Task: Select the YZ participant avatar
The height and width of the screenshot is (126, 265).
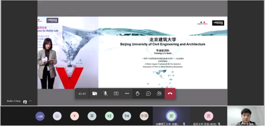Action: [109, 116]
